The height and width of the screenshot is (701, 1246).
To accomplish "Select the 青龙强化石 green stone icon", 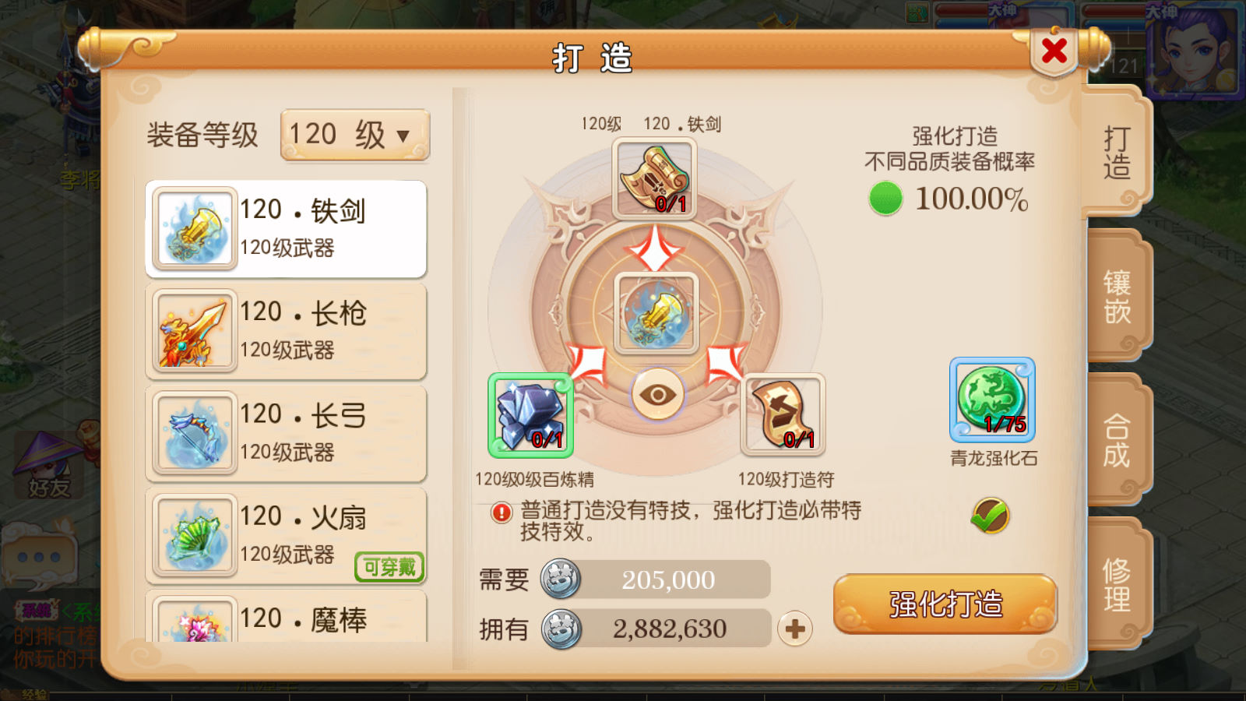I will pos(992,400).
